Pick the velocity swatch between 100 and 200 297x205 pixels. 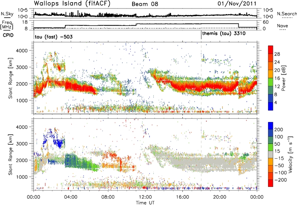(271, 133)
